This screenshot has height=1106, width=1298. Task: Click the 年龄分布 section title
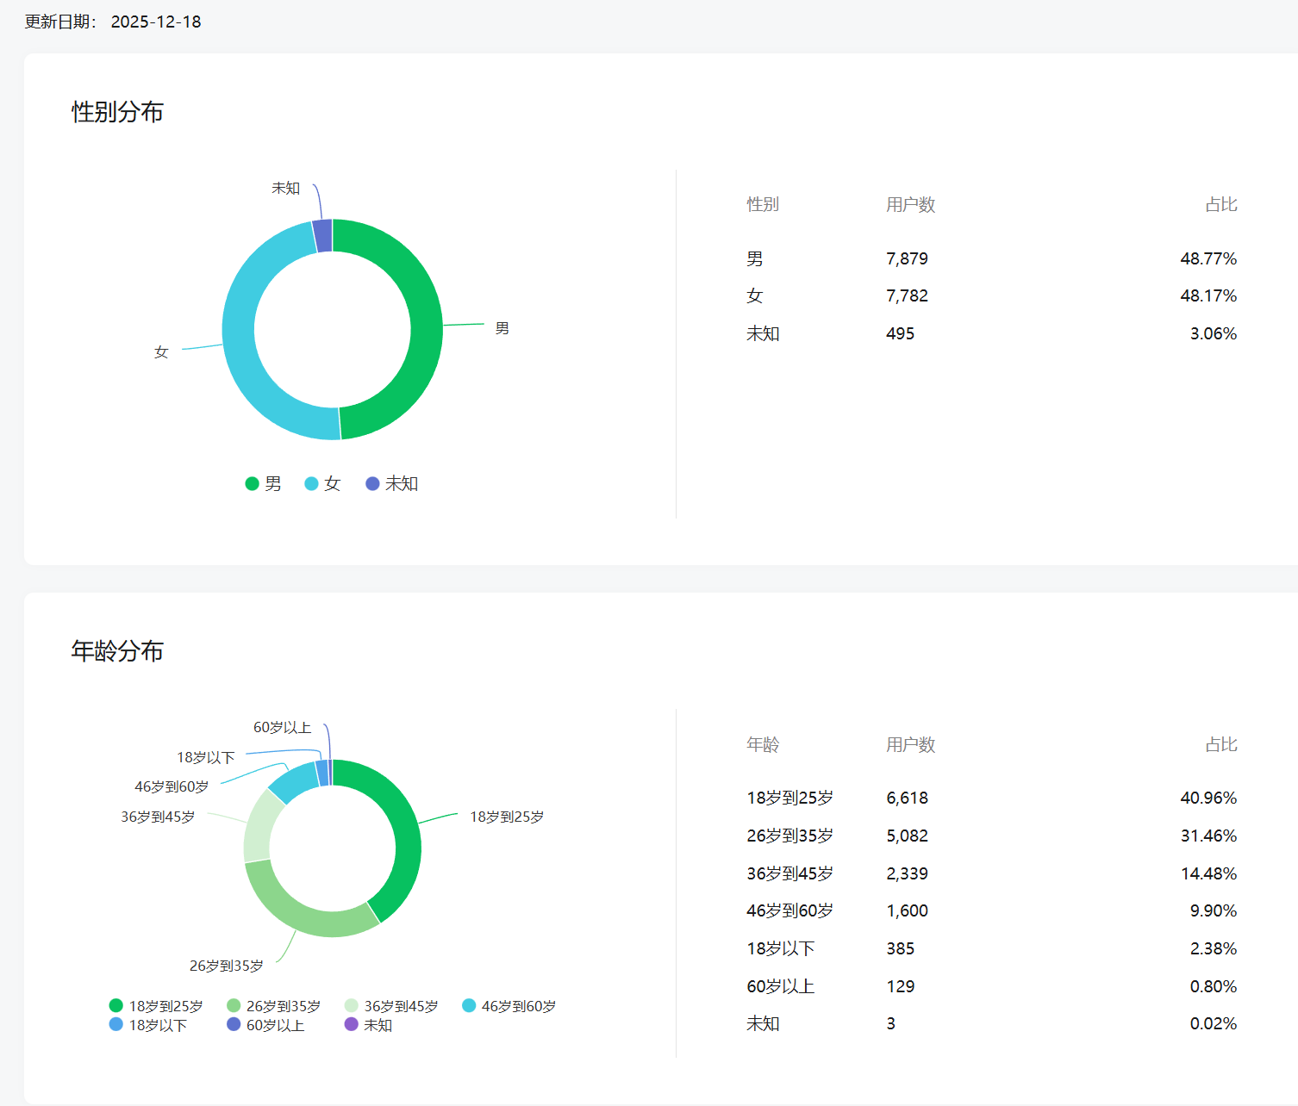tap(117, 651)
